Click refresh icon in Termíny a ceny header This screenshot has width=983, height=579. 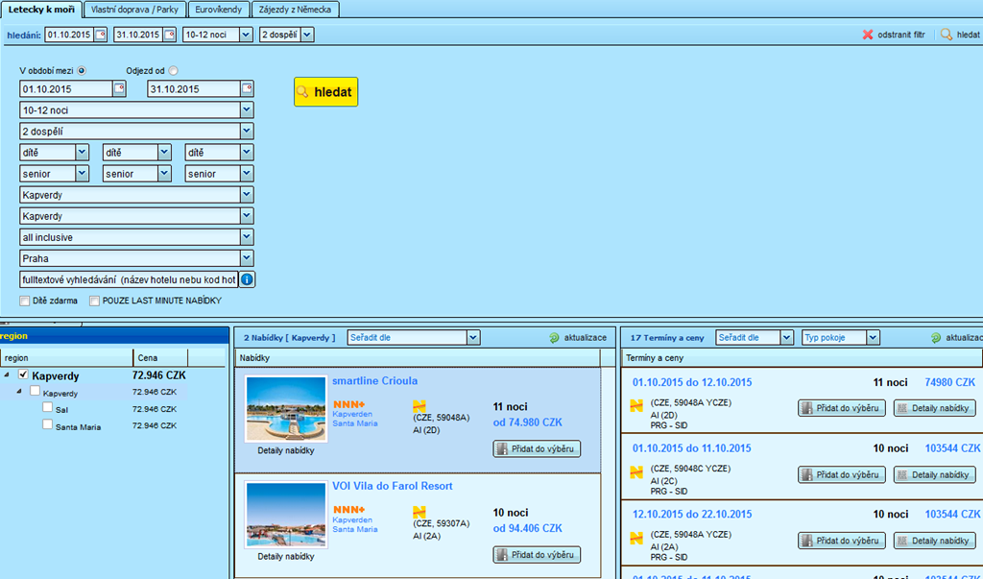936,337
